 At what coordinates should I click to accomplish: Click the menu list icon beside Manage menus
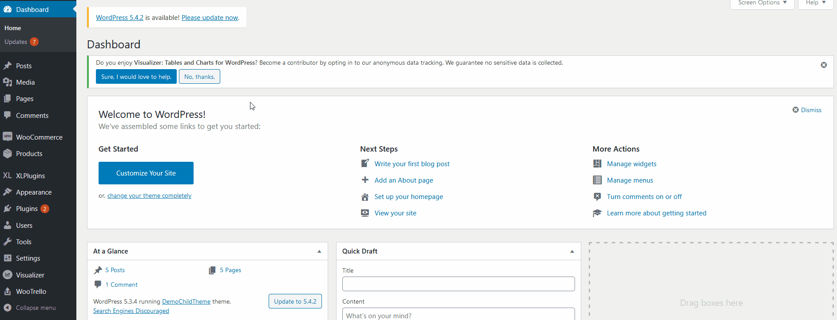[x=597, y=180]
